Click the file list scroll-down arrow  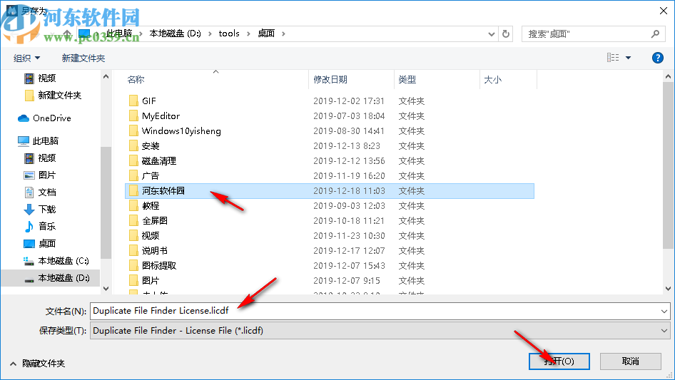coord(668,289)
